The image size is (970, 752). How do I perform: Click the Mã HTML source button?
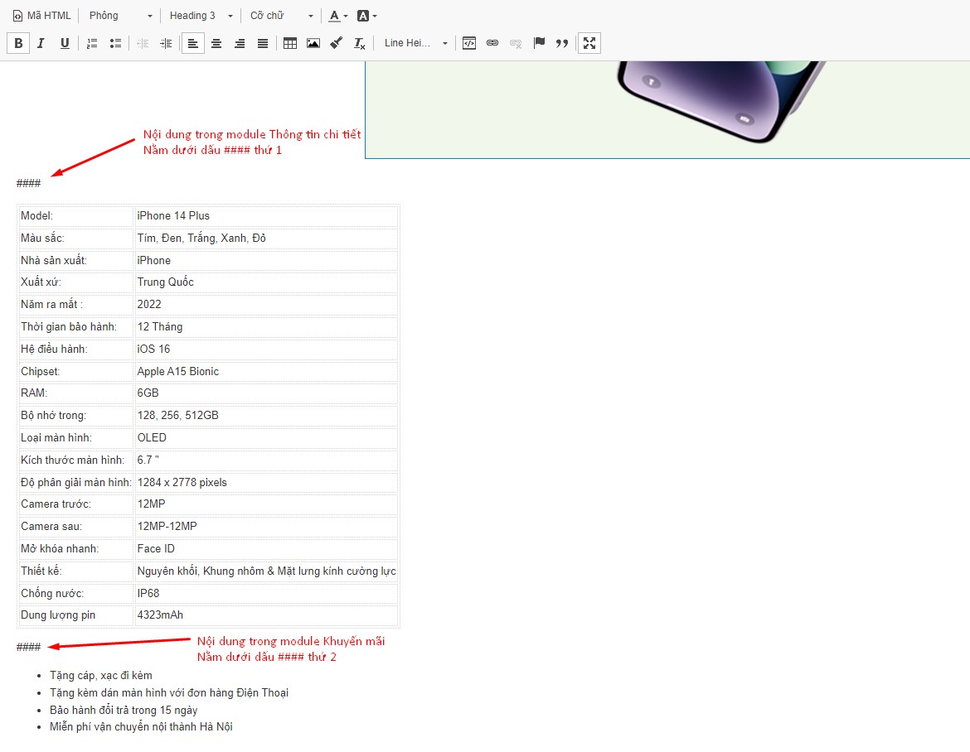point(42,16)
